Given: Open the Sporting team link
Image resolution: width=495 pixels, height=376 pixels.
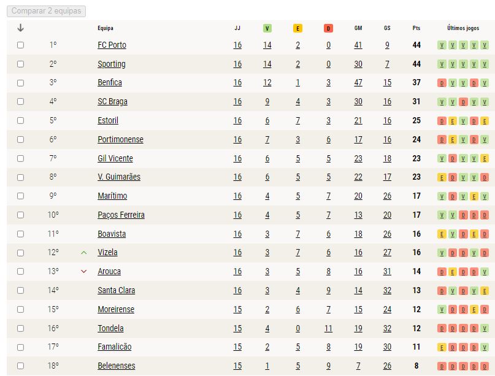Looking at the screenshot, I should click(x=112, y=64).
